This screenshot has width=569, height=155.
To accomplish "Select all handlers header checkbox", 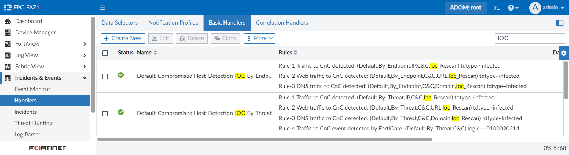I will (105, 53).
